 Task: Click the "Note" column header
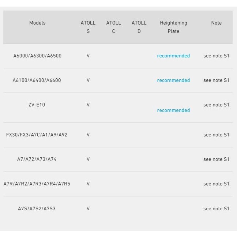click(217, 23)
